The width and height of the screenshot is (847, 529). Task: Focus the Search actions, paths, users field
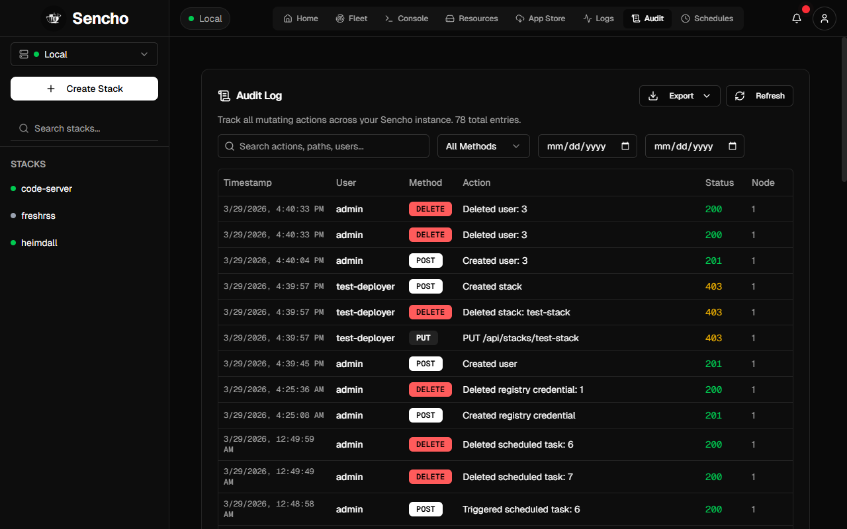[x=324, y=146]
